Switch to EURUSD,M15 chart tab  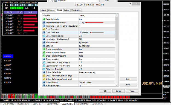click(x=97, y=104)
